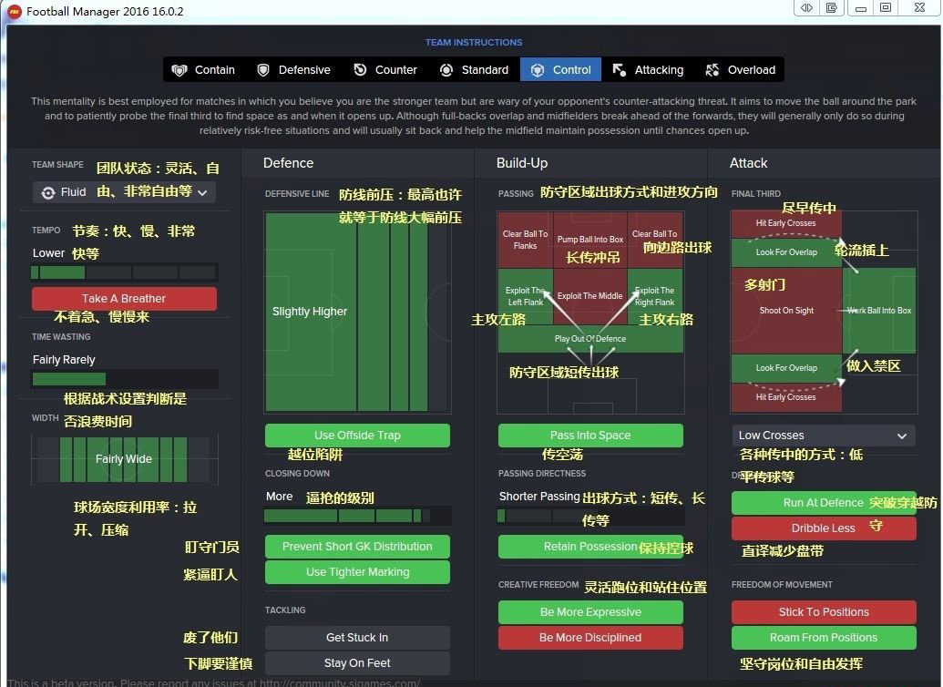
Task: Toggle Roam From Positions
Action: coord(824,637)
